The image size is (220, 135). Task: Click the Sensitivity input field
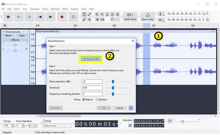click(x=92, y=88)
